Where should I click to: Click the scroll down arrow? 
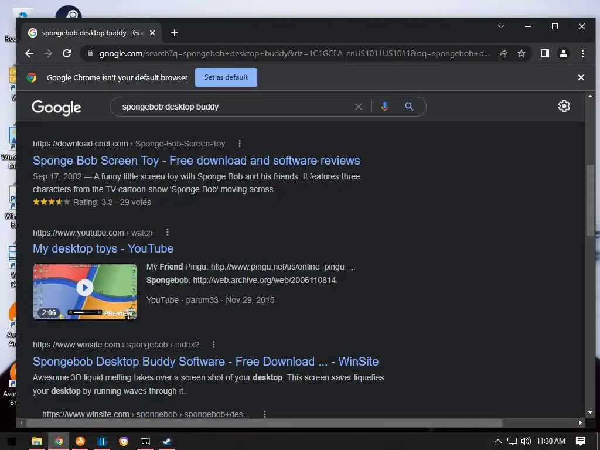point(590,412)
